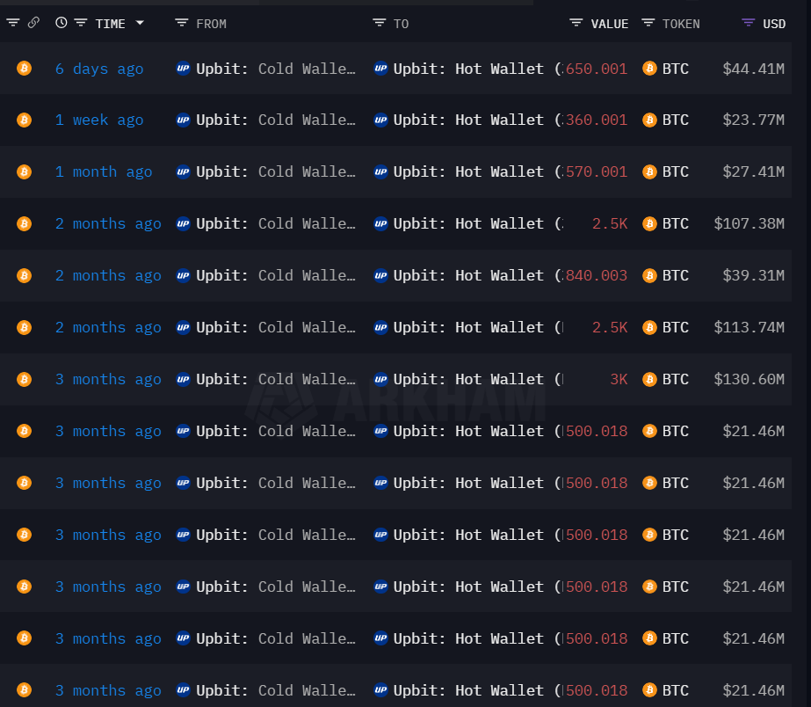
Task: Open the filter icon beside TO
Action: pos(379,23)
